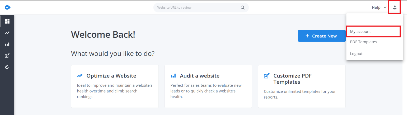The height and width of the screenshot is (115, 407).
Task: Expand the Help dropdown chevron
Action: (x=385, y=8)
